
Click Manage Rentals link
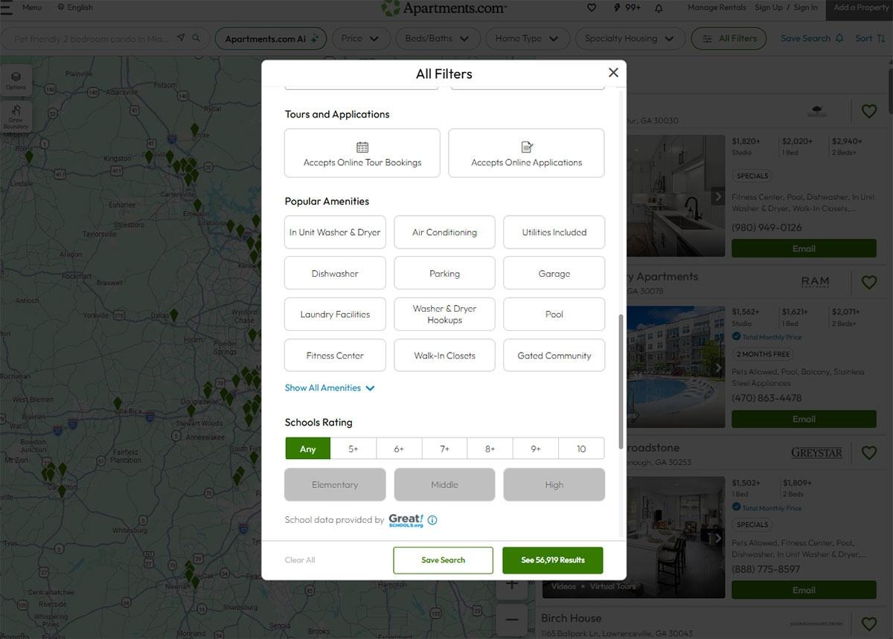[717, 7]
